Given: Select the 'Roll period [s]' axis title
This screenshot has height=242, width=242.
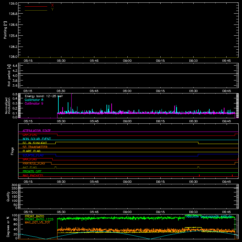Looking at the screenshot, I should pyautogui.click(x=9, y=75).
